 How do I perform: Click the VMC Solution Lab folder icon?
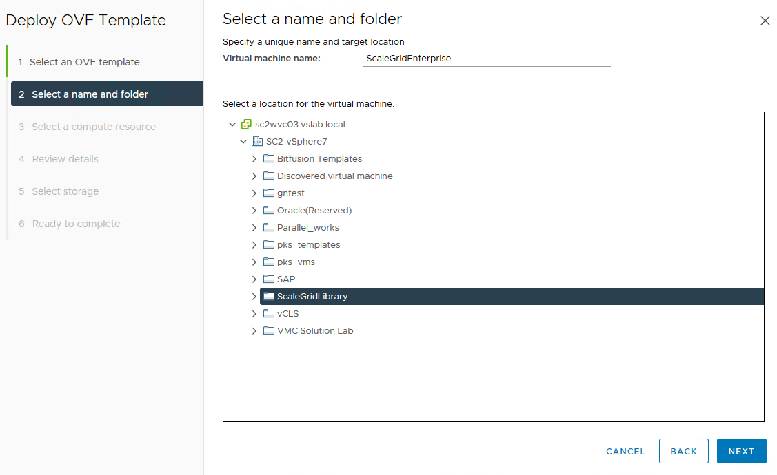coord(269,330)
